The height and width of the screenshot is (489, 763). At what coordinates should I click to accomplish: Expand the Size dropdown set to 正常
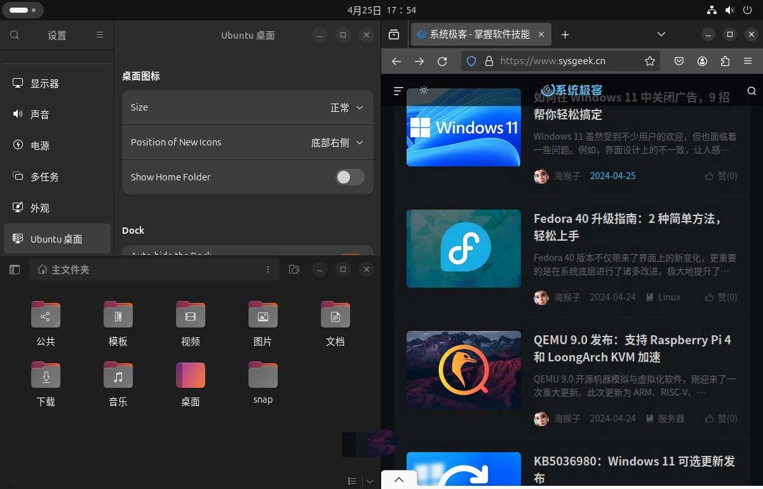coord(347,107)
